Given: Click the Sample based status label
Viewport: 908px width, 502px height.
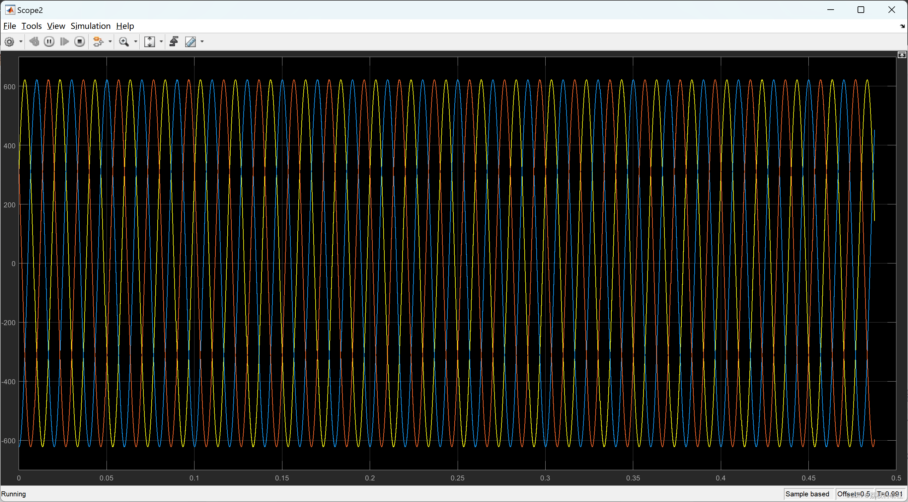Looking at the screenshot, I should coord(807,494).
